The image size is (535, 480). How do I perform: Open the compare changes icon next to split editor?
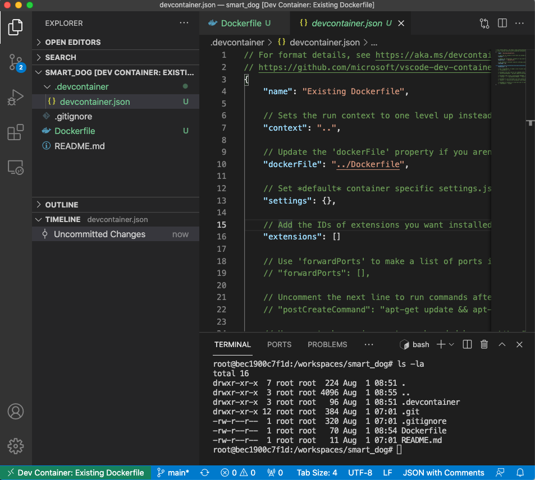(484, 24)
